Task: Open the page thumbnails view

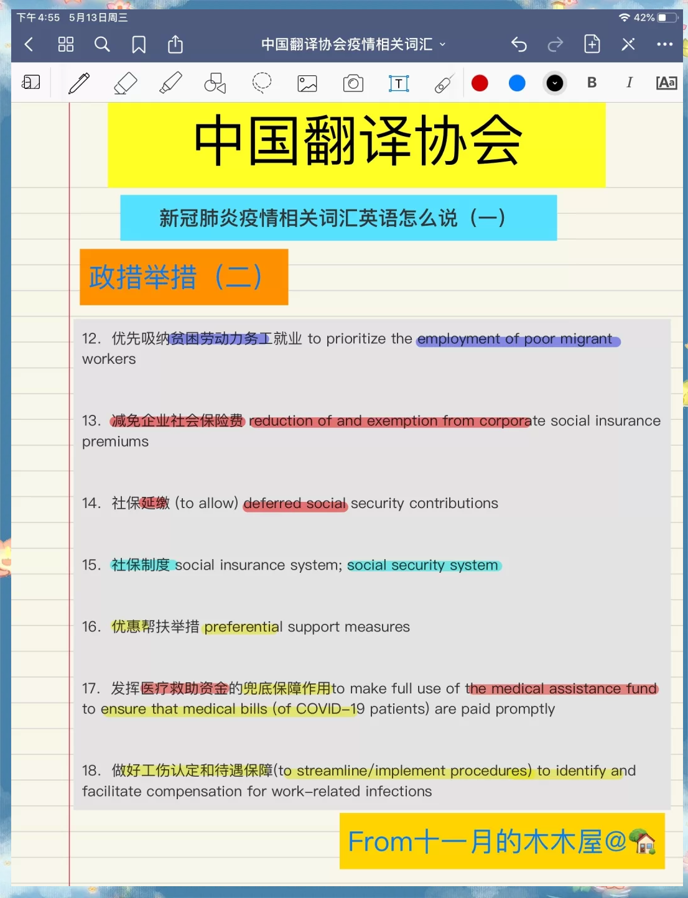Action: [x=65, y=44]
